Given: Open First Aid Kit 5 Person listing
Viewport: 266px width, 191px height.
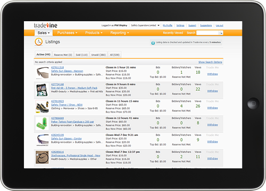Looking at the screenshot, I should pyautogui.click(x=74, y=88).
